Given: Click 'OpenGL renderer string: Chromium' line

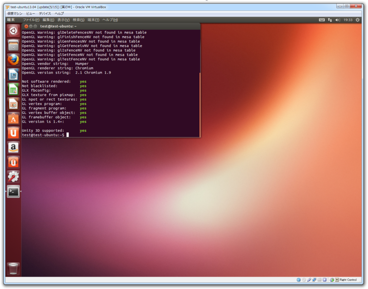Looking at the screenshot, I should [57, 68].
